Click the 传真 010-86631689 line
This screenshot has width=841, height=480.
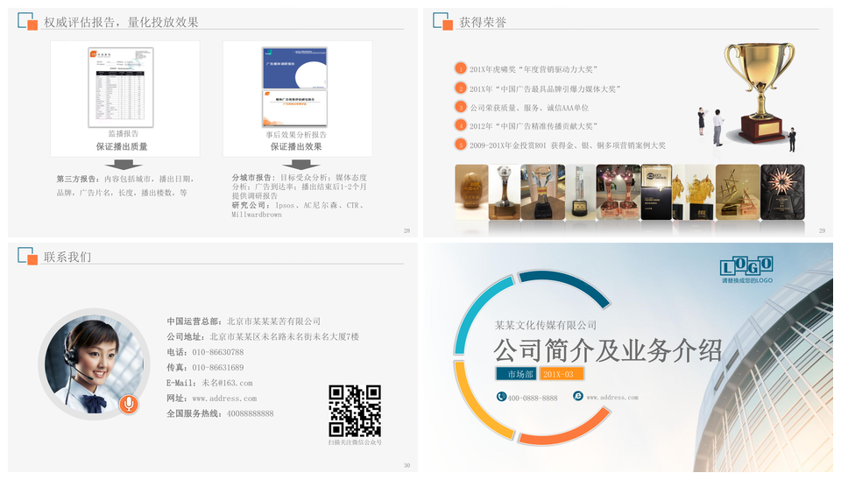click(x=205, y=367)
